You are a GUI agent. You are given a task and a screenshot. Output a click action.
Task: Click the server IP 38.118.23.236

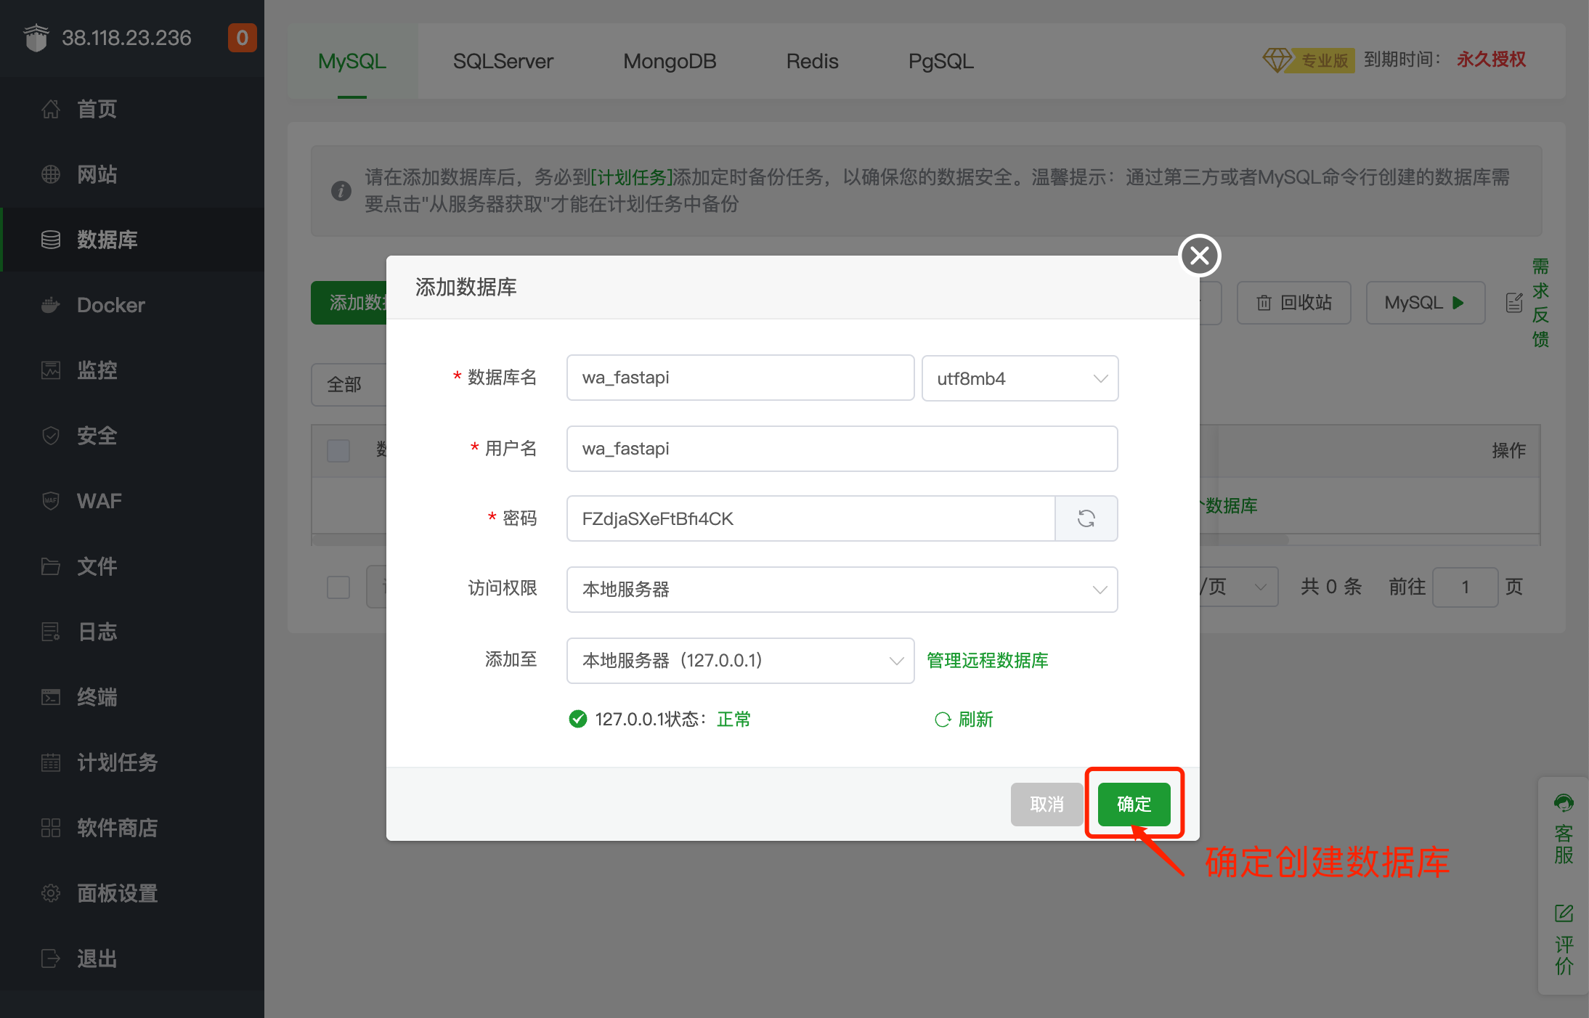pos(126,38)
